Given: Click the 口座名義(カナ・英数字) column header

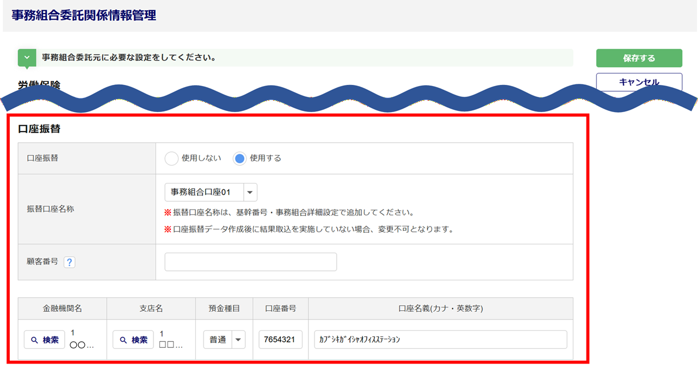Looking at the screenshot, I should [440, 309].
